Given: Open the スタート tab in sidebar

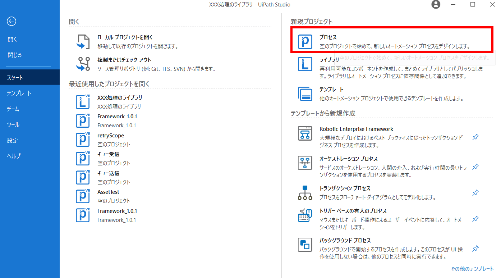Looking at the screenshot, I should coord(30,77).
